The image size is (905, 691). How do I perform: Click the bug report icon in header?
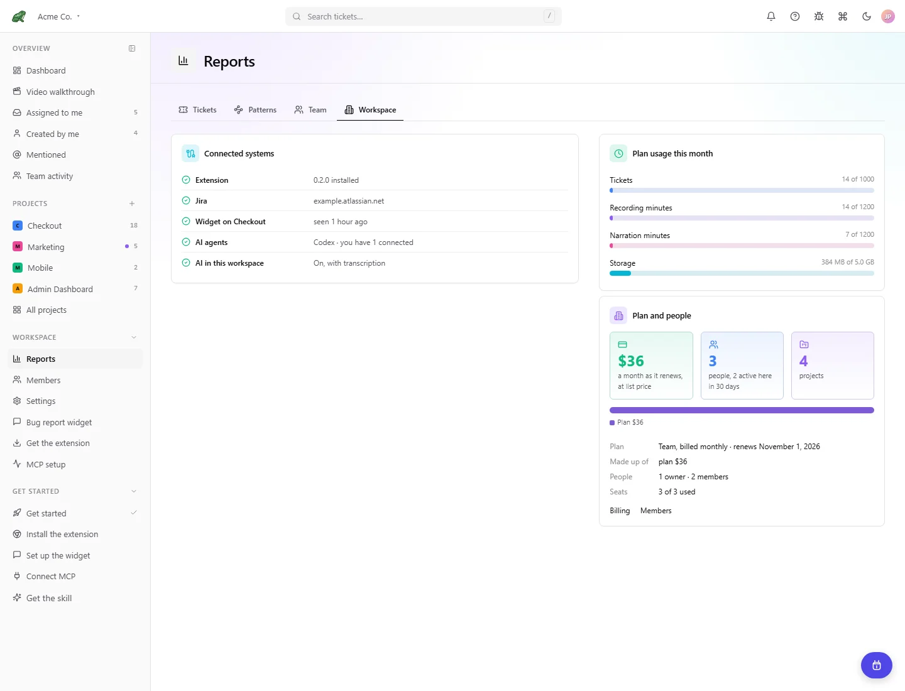(x=819, y=16)
